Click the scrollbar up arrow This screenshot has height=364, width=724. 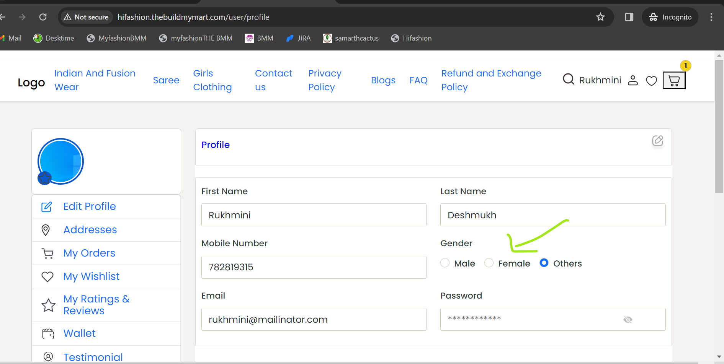[719, 55]
